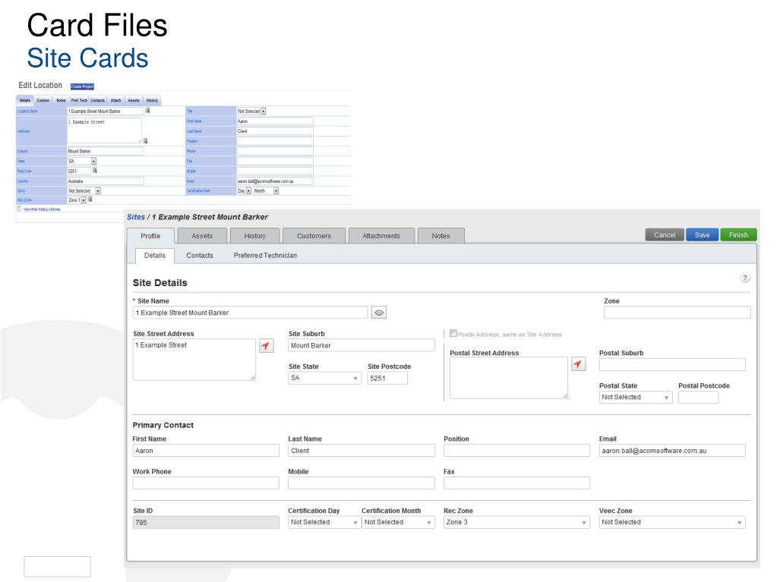Click the Mobile field in Primary Contact
The height and width of the screenshot is (582, 777).
(x=362, y=483)
